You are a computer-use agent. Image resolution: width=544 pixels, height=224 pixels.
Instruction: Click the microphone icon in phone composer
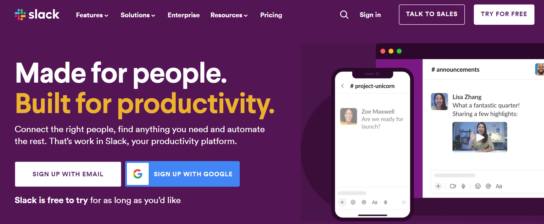click(385, 202)
